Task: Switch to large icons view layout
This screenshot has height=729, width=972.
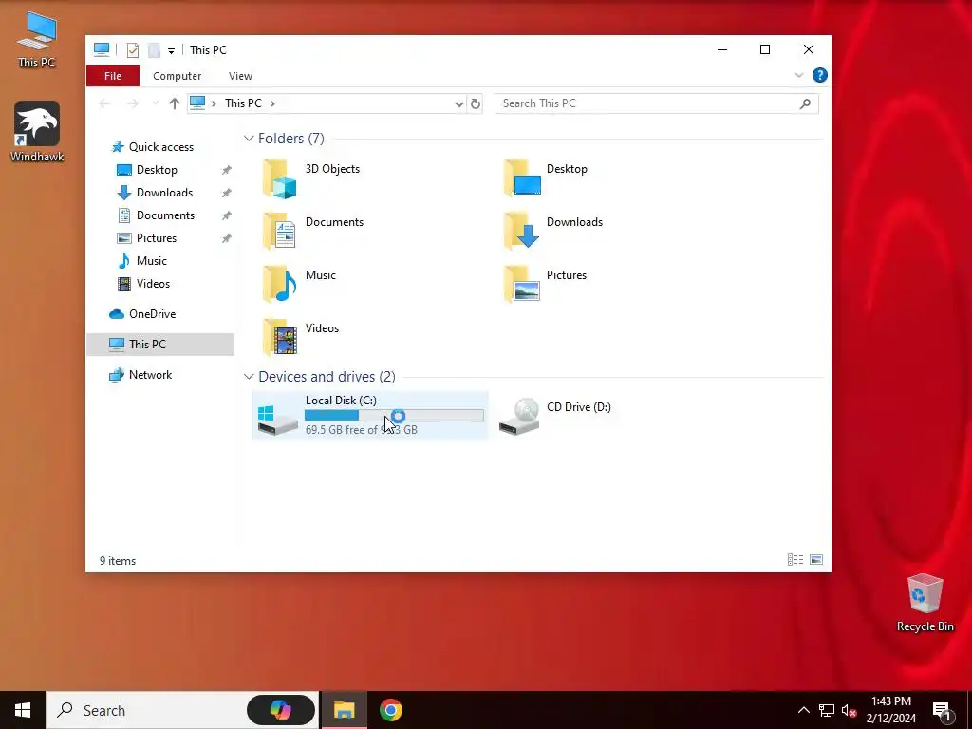Action: click(x=816, y=560)
